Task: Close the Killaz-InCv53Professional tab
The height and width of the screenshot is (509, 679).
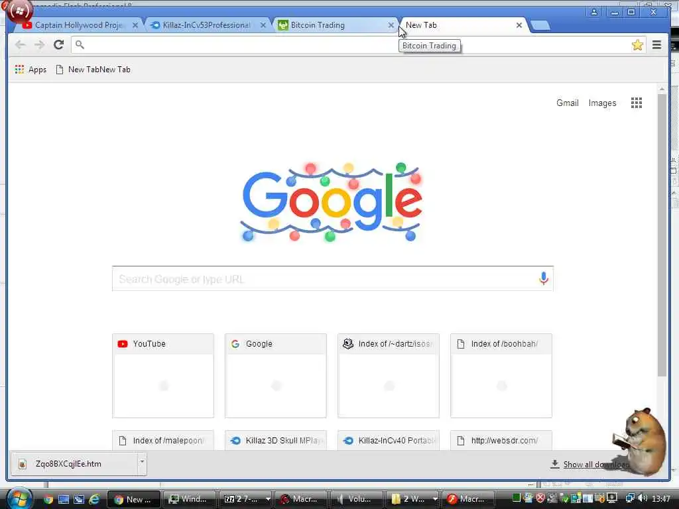Action: [263, 26]
